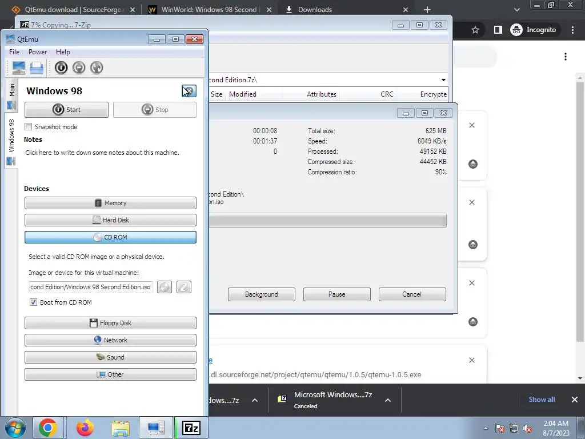
Task: Switch to QtEmu download SourceForge browser tab
Action: pyautogui.click(x=73, y=10)
